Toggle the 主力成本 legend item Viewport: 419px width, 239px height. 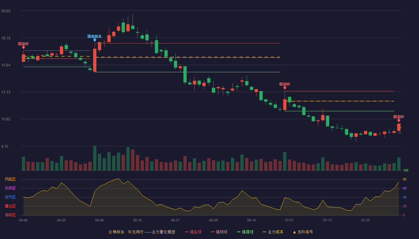coord(273,232)
